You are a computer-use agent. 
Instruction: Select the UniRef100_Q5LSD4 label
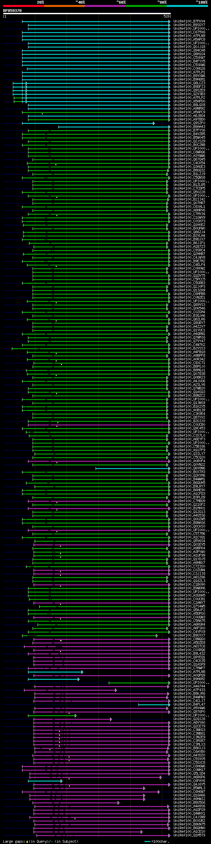(189, 774)
